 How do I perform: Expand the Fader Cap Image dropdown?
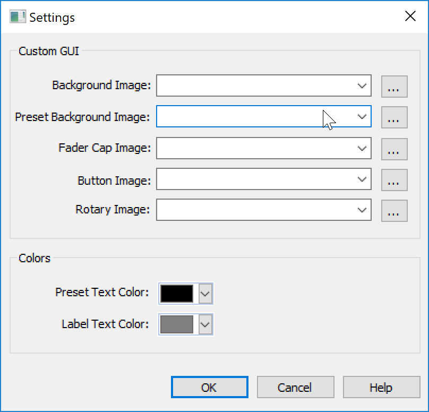(363, 149)
